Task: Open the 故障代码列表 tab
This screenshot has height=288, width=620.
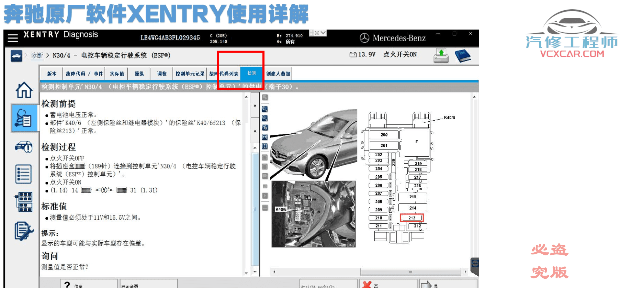Action: pos(224,74)
